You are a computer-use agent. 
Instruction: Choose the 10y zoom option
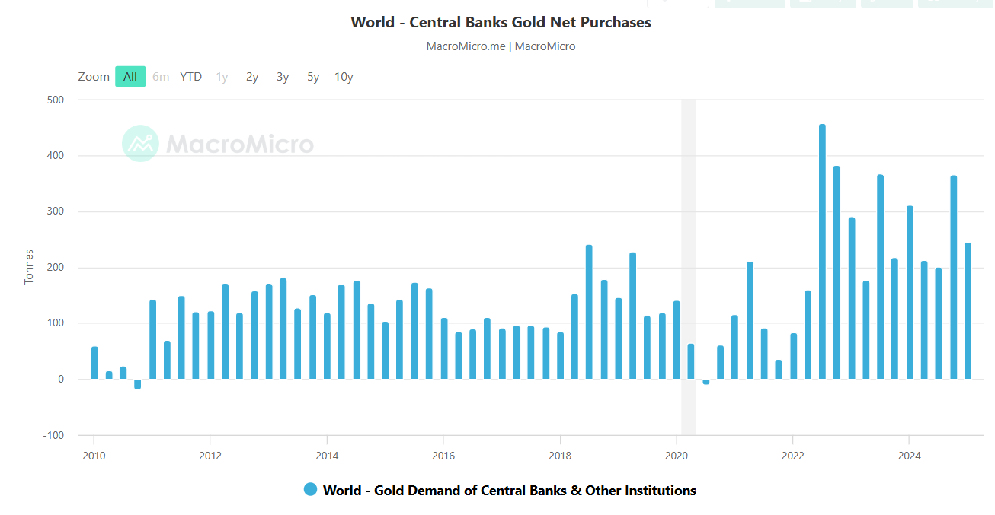[x=344, y=76]
